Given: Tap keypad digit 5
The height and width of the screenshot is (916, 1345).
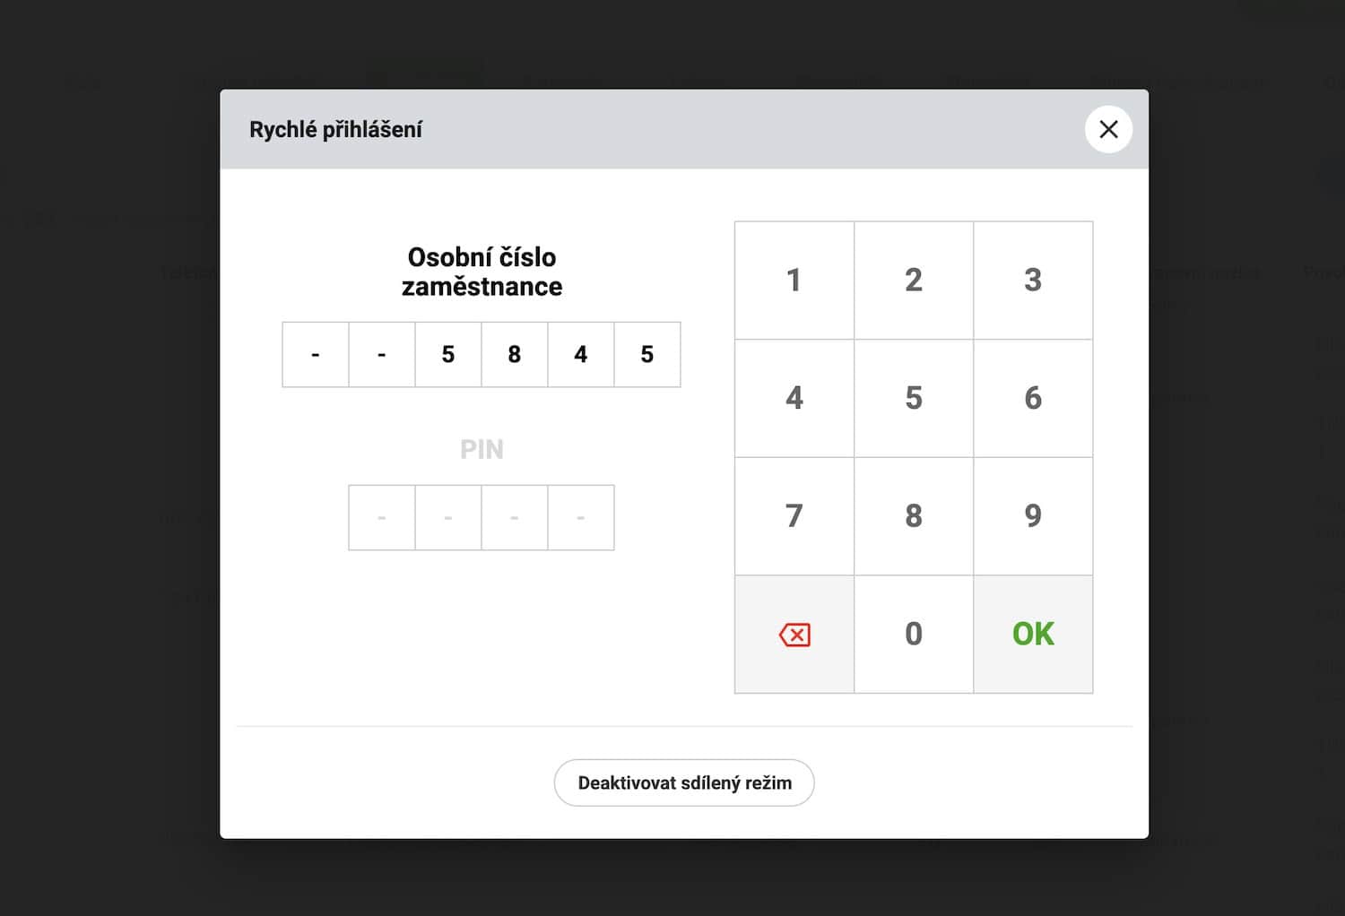Looking at the screenshot, I should coord(914,398).
